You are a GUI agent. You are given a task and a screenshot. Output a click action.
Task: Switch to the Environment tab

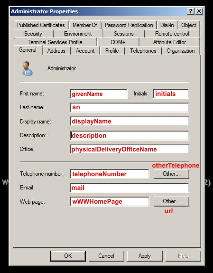[78, 34]
